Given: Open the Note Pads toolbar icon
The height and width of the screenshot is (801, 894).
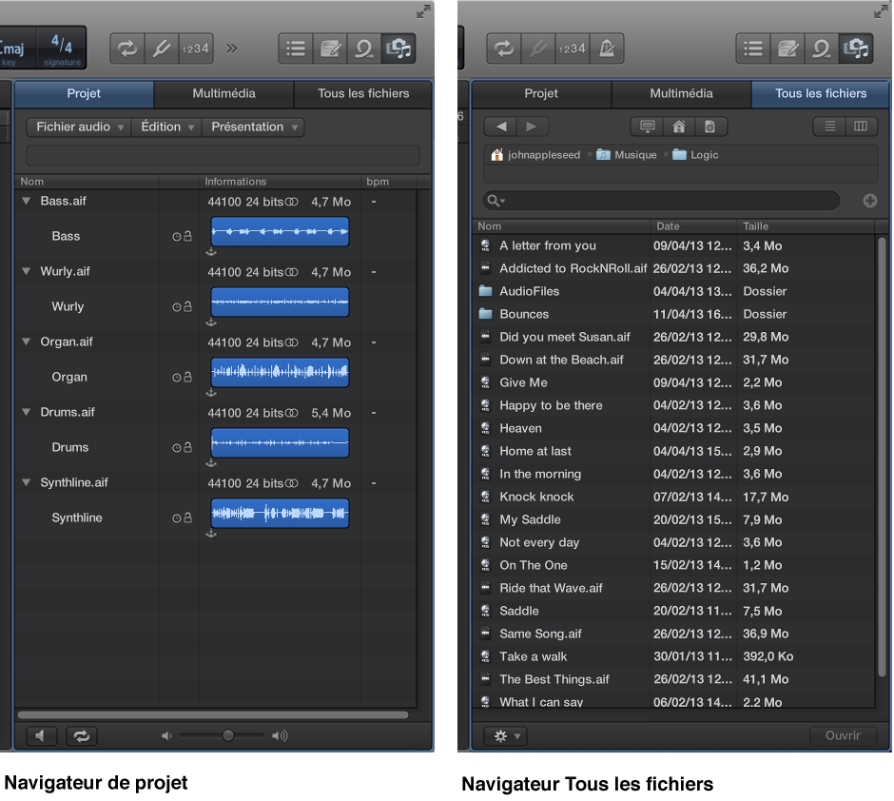Looking at the screenshot, I should click(330, 48).
